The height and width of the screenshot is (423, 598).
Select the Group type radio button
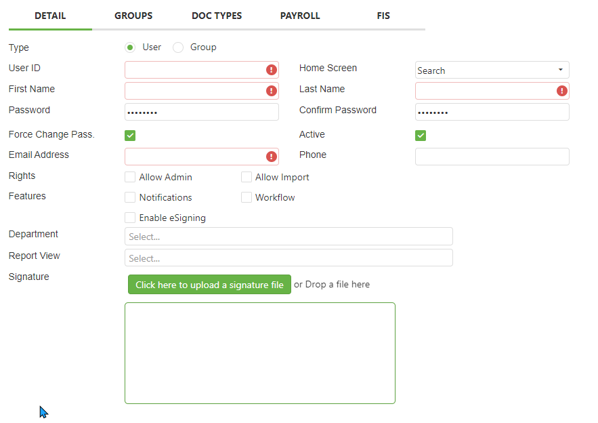[x=178, y=47]
